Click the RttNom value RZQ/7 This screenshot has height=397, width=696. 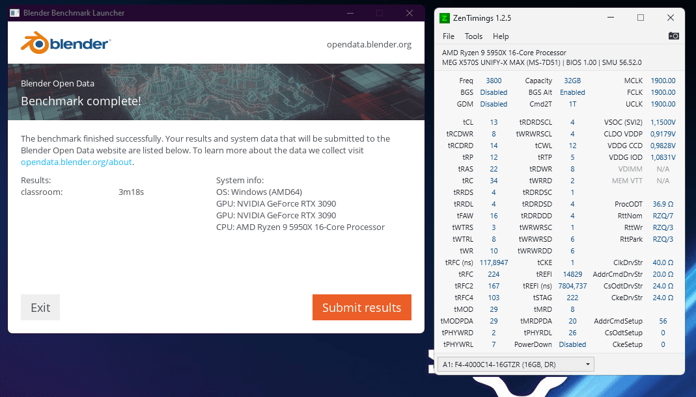click(663, 216)
